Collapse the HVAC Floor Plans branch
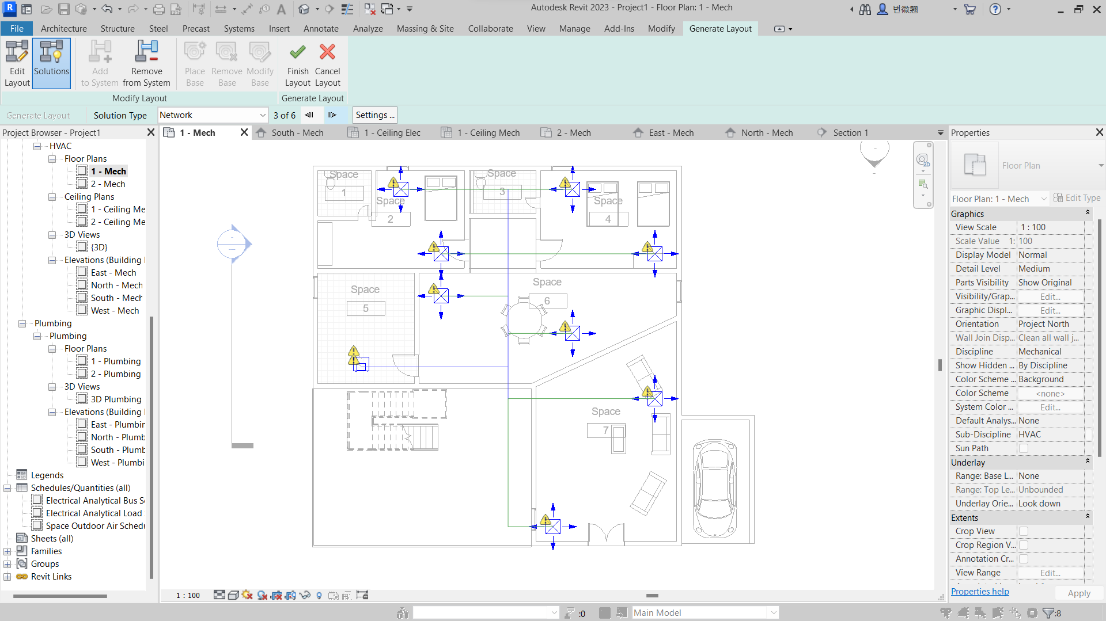 coord(52,158)
